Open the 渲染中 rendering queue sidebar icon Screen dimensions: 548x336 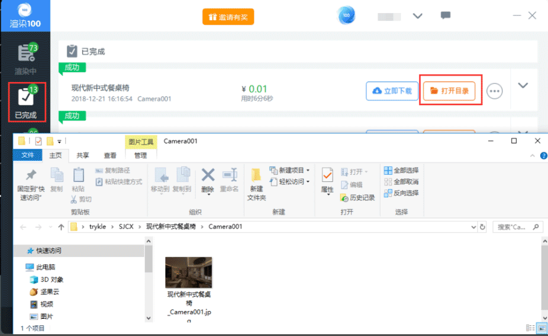pyautogui.click(x=25, y=58)
